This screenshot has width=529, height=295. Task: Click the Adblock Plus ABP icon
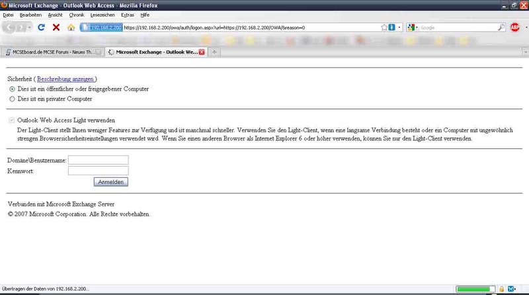click(515, 27)
